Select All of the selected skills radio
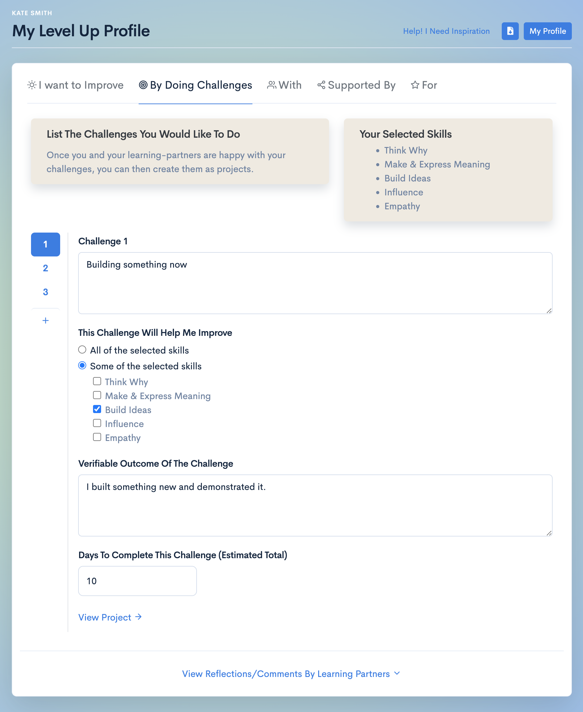The image size is (583, 712). pyautogui.click(x=82, y=349)
